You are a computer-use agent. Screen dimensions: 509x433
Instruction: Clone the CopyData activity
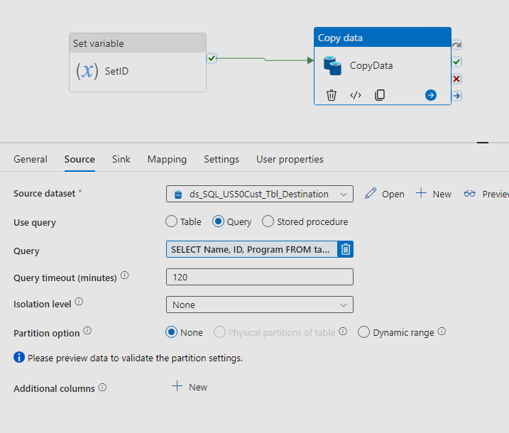coord(380,95)
